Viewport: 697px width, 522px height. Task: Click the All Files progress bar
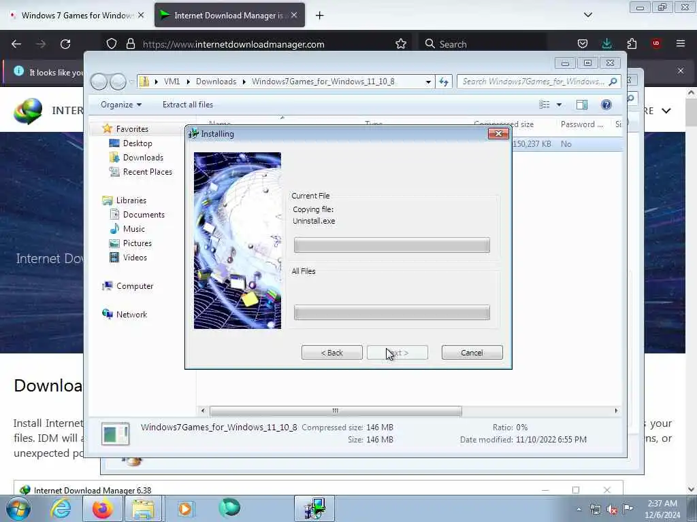391,313
